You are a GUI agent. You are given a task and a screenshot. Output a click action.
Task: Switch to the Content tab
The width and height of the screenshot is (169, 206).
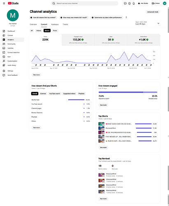coord(44,24)
